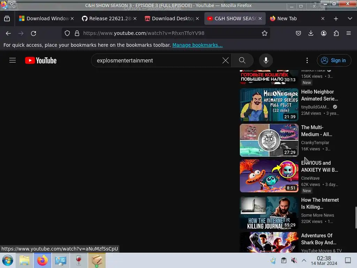Visit the CrankyTemplar channel name
The image size is (357, 268).
(315, 142)
